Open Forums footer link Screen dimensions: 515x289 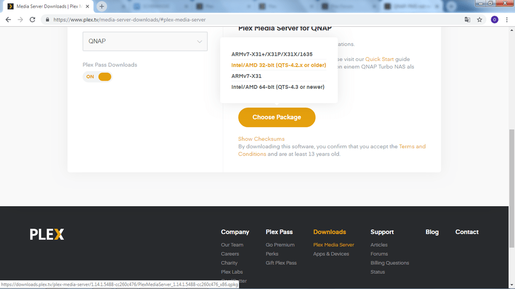(379, 254)
